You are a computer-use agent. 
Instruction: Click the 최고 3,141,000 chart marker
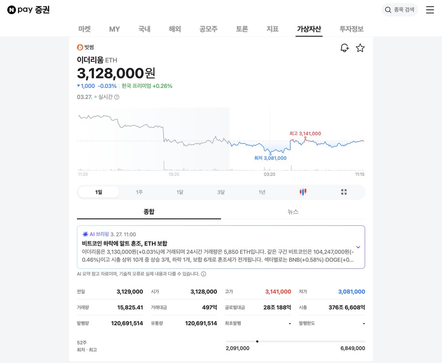[305, 134]
